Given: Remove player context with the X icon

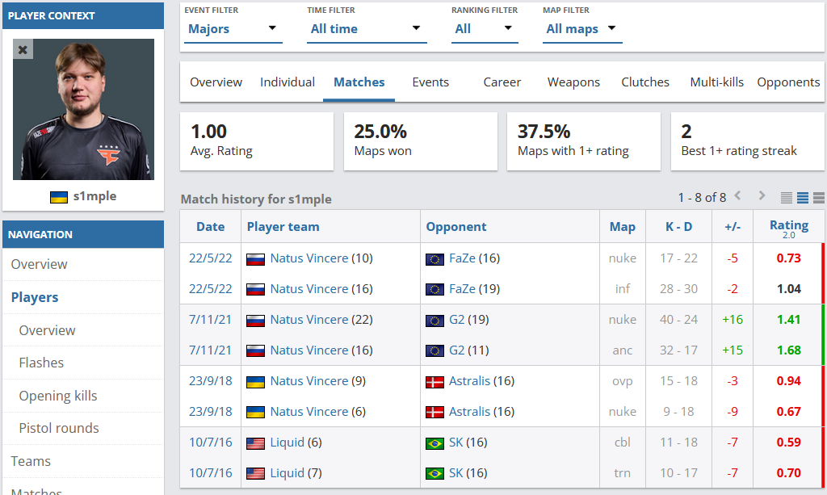Looking at the screenshot, I should pos(23,49).
